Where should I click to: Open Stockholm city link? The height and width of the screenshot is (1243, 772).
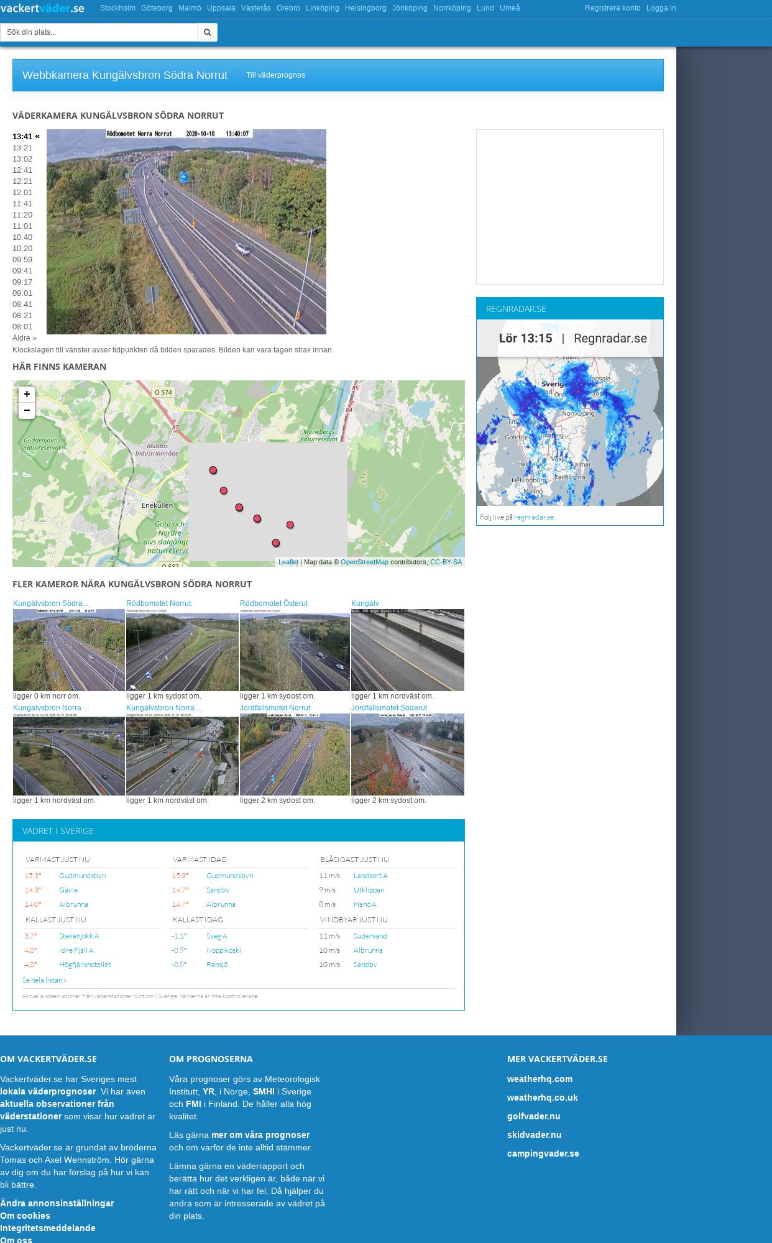pyautogui.click(x=117, y=8)
